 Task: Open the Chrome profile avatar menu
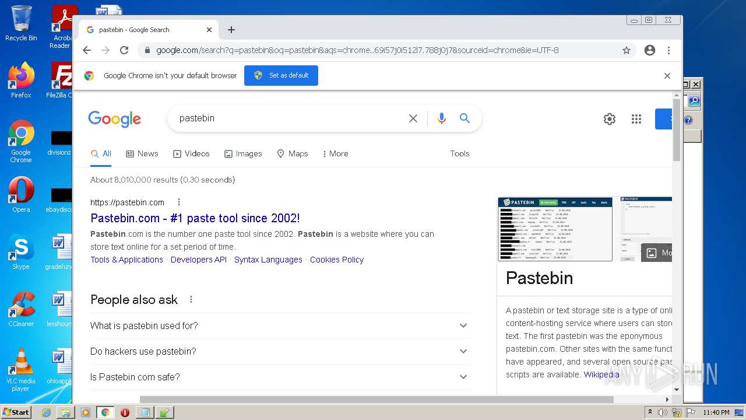pyautogui.click(x=650, y=50)
